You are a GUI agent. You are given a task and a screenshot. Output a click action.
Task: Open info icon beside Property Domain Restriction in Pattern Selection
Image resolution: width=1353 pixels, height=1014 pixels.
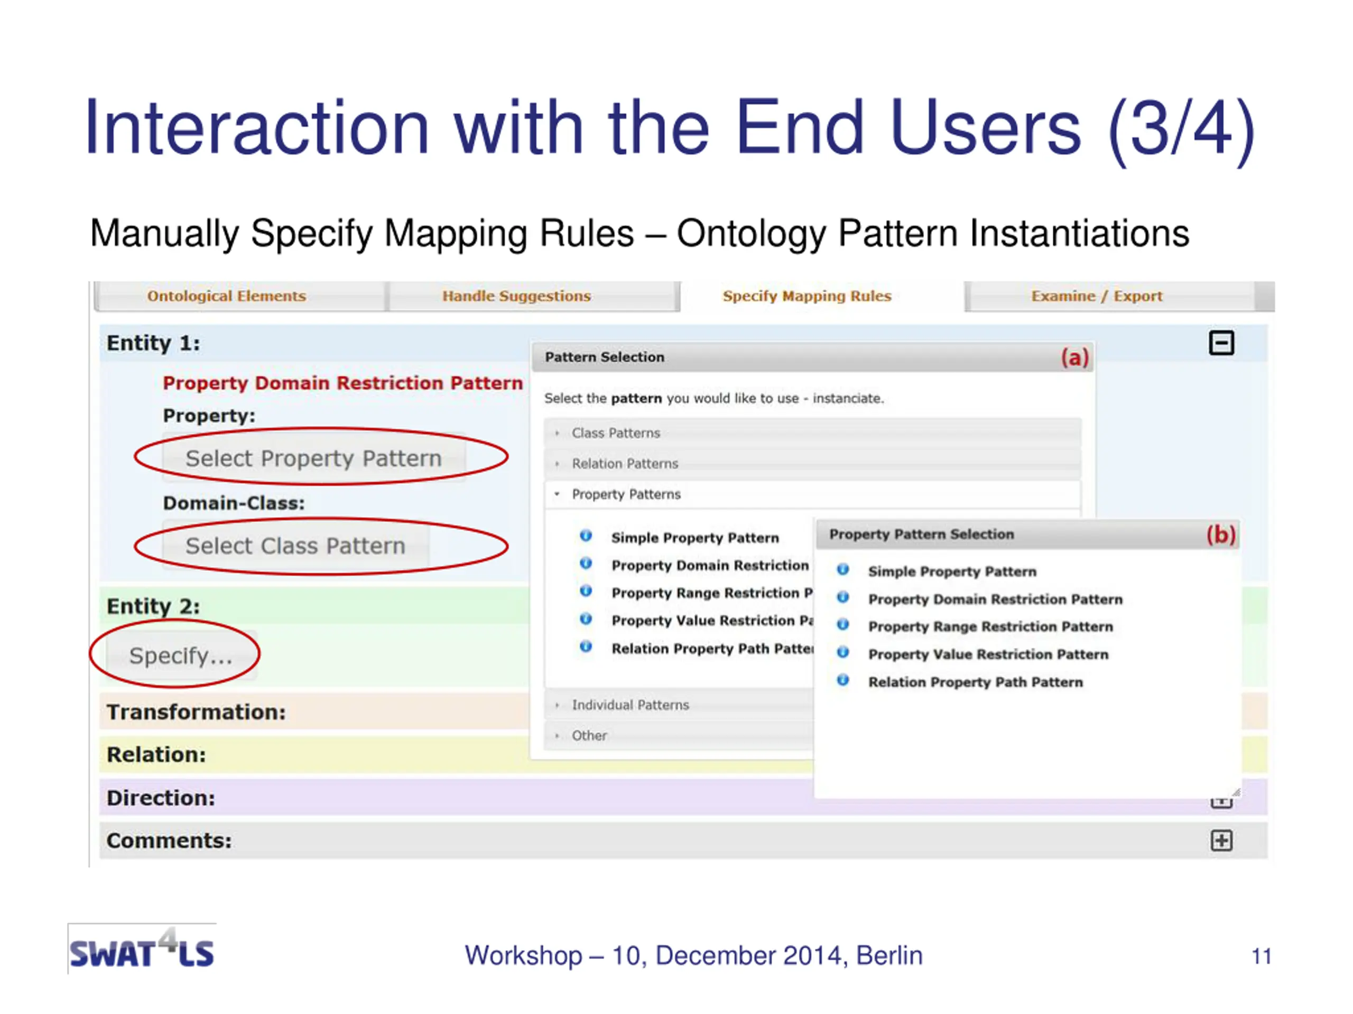coord(586,564)
